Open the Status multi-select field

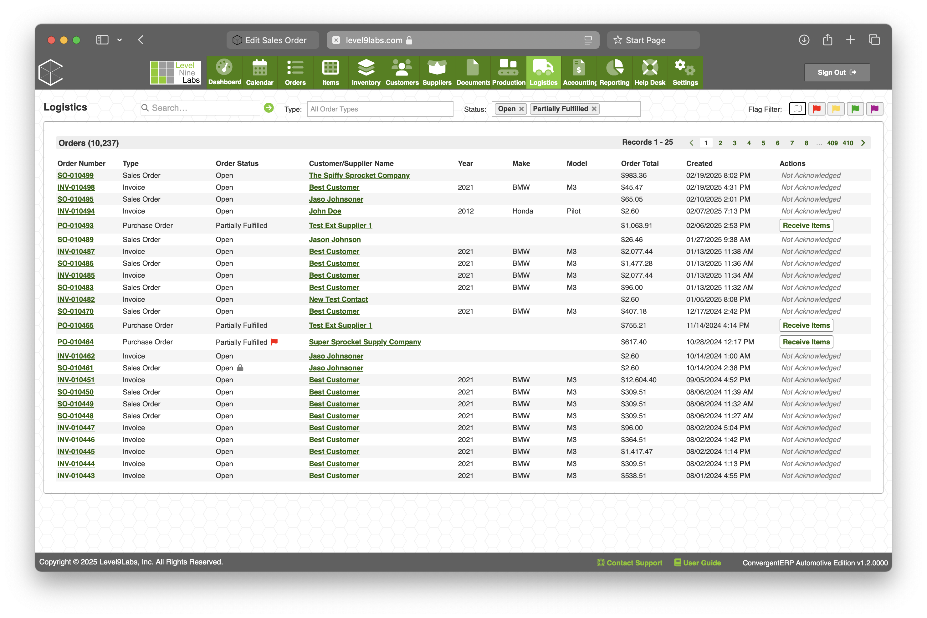566,109
